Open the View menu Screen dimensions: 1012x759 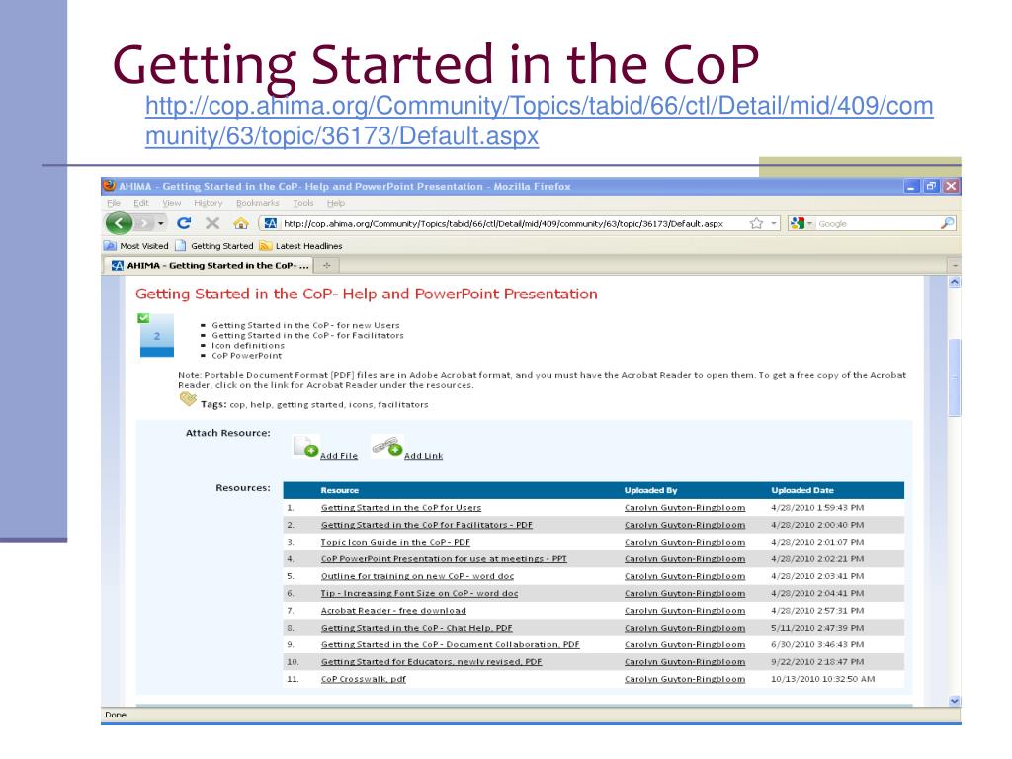click(171, 203)
